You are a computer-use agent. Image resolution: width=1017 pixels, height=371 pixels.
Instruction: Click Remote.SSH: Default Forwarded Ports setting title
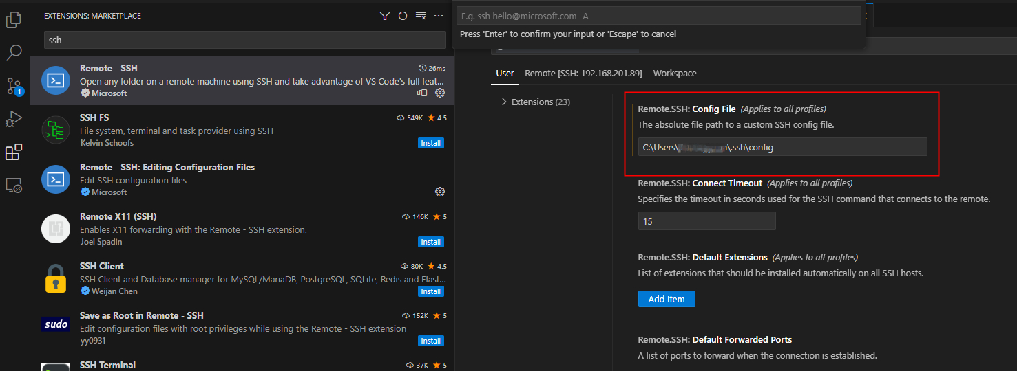[x=715, y=339]
